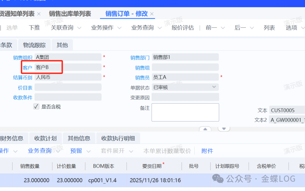Image resolution: width=305 pixels, height=191 pixels.
Task: Click the 客户 field label link
Action: point(27,68)
